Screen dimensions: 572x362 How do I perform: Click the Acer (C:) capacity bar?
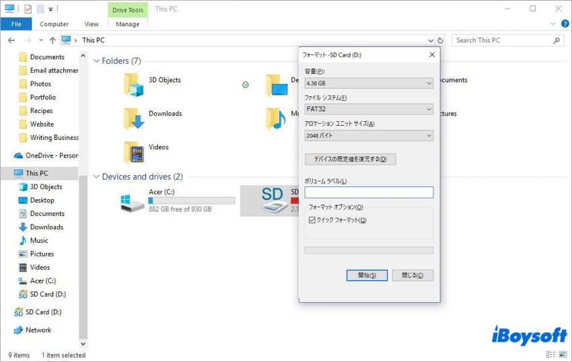tap(192, 201)
